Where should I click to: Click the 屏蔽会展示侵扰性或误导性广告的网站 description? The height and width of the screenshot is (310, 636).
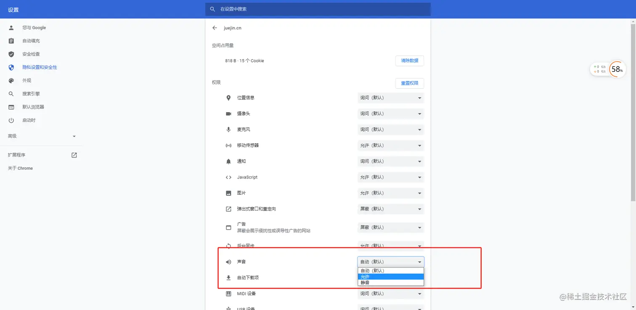[x=273, y=231]
